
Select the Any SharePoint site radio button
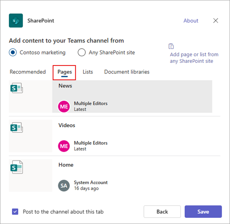point(82,52)
